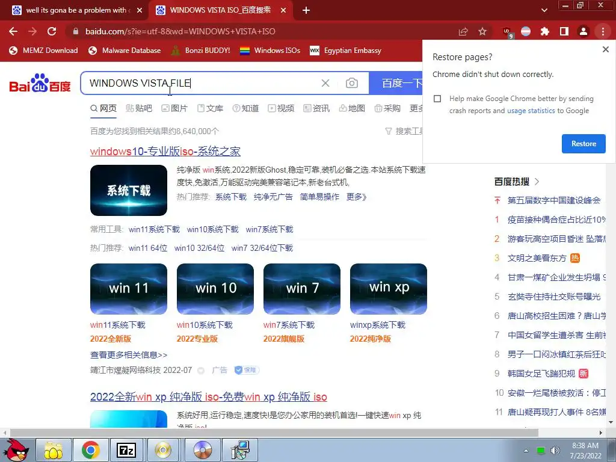Click the 系统下载 thumbnail image
The height and width of the screenshot is (462, 616).
[x=129, y=191]
